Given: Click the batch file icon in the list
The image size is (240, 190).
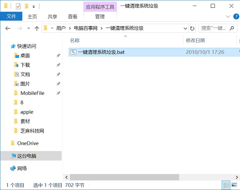Looking at the screenshot, I should click(73, 52).
